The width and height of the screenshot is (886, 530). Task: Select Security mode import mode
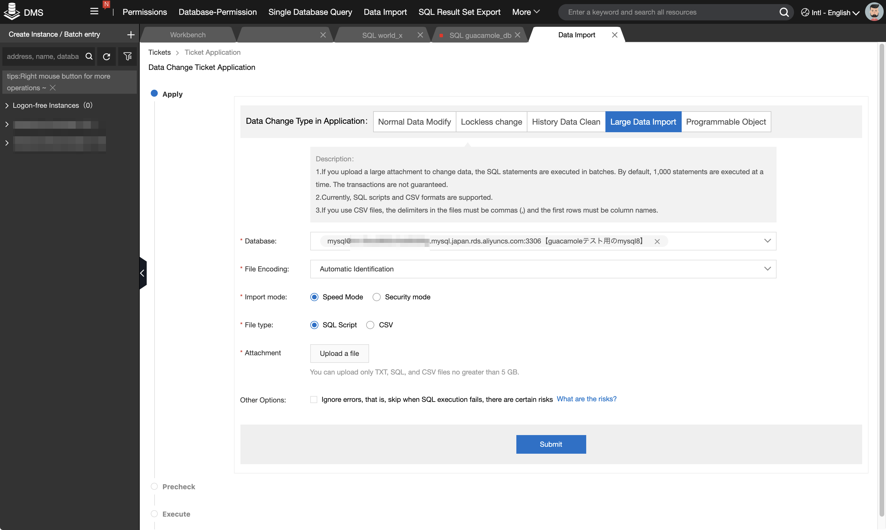coord(377,297)
